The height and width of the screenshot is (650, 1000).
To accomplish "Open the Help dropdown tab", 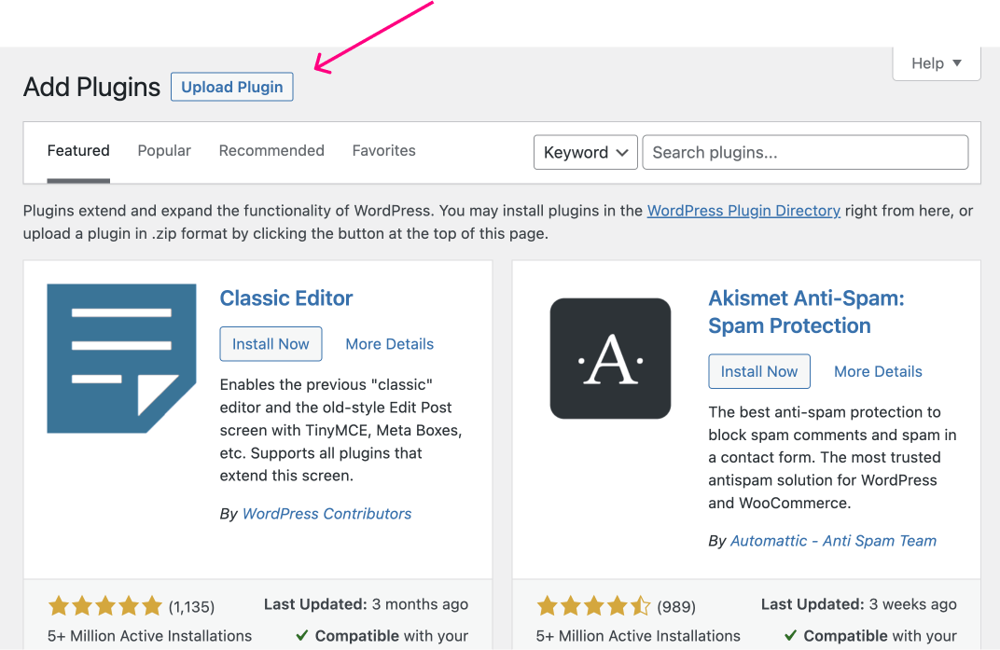I will coord(937,63).
